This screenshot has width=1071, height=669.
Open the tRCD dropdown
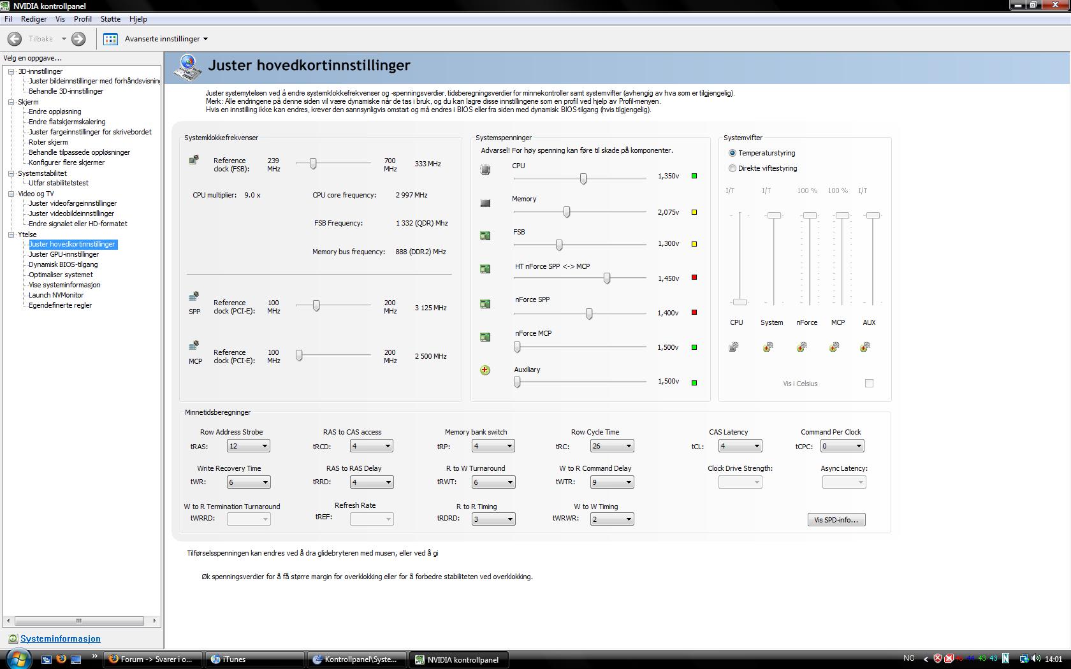(x=372, y=446)
